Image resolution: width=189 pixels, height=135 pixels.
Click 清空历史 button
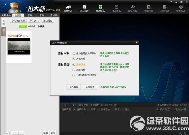[x=48, y=21]
